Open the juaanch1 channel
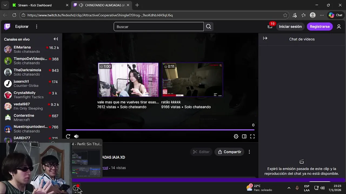Viewport: 346px width, 194px height. click(x=31, y=83)
